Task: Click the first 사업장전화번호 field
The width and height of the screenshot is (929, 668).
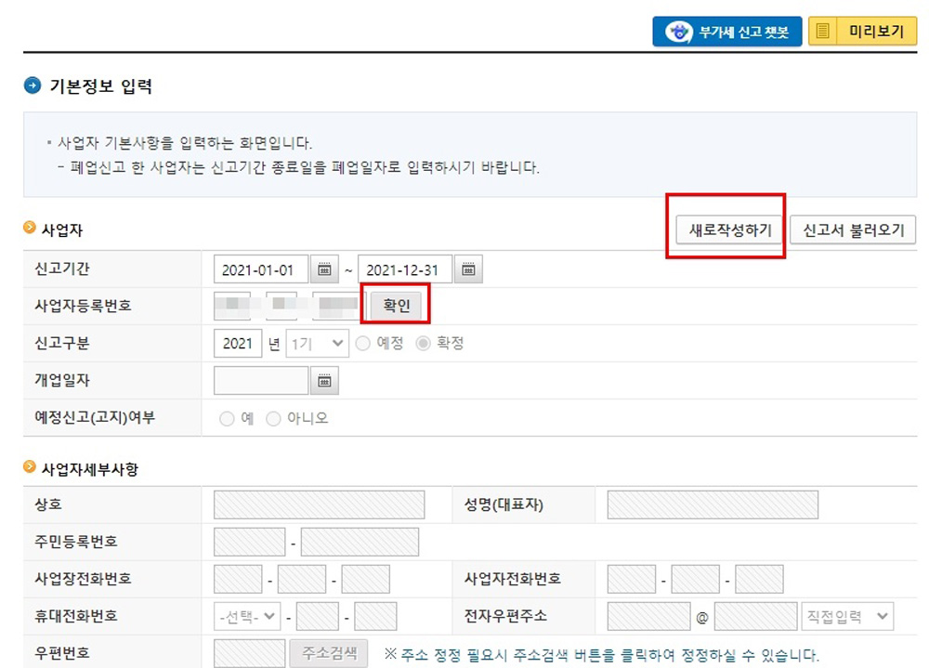Action: (x=238, y=579)
